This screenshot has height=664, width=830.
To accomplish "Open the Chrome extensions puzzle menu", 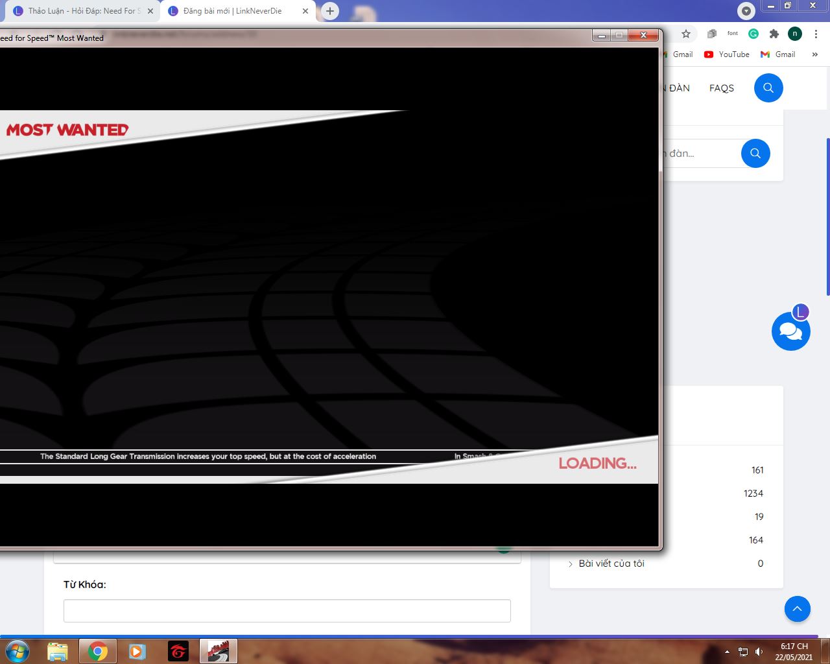I will [774, 34].
